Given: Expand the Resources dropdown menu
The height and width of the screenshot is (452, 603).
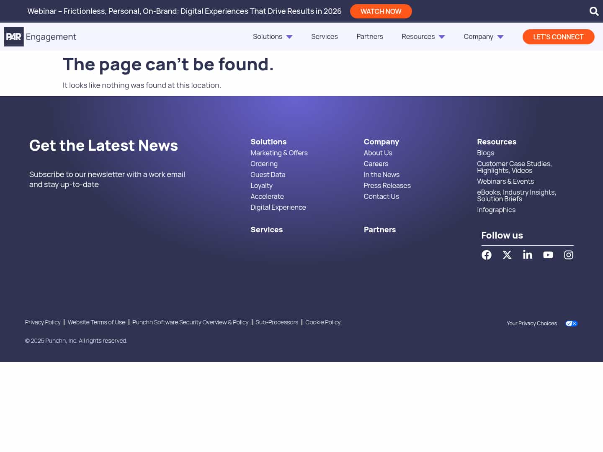Looking at the screenshot, I should 423,37.
